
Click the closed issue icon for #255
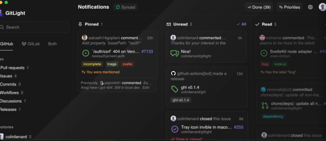coord(175,129)
